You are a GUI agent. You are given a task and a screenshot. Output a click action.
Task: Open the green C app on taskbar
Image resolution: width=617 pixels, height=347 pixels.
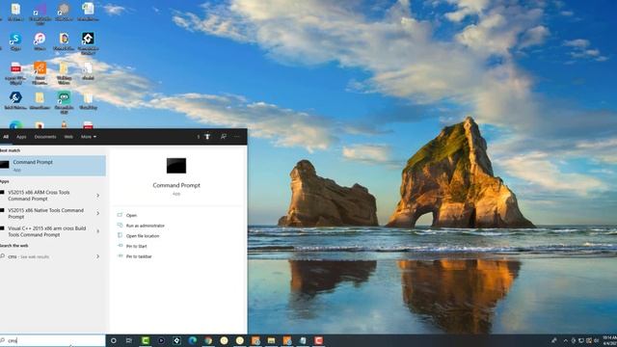[146, 340]
